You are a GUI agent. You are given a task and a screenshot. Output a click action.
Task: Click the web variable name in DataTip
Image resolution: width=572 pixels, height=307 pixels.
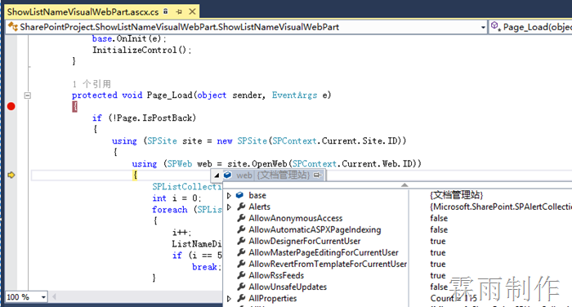tap(244, 176)
